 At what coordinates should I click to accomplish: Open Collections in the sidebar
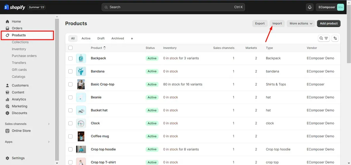tap(20, 42)
